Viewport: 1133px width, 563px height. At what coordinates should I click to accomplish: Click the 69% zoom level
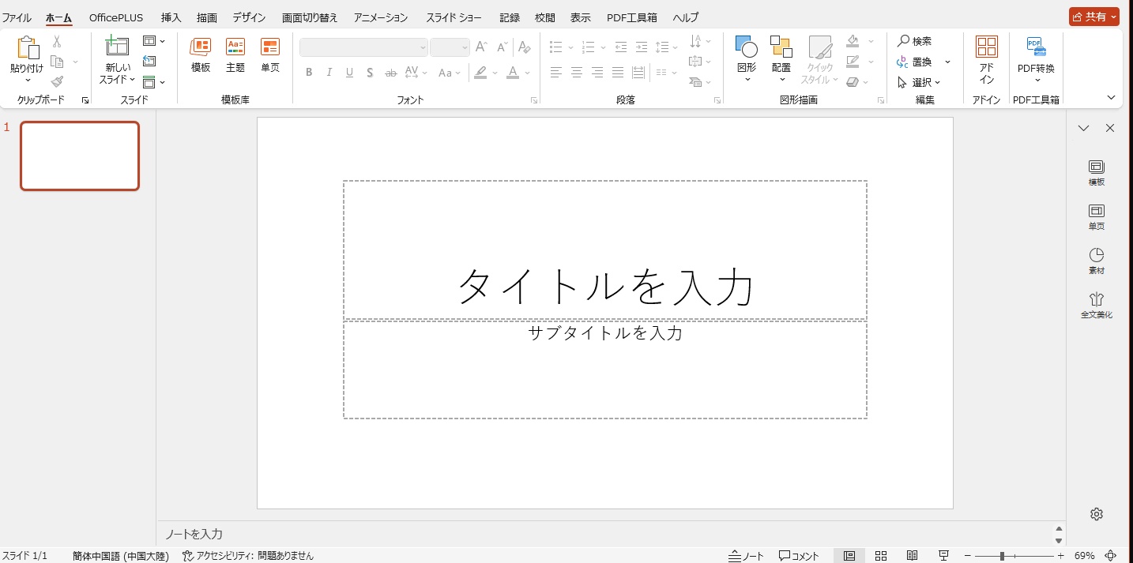1084,556
